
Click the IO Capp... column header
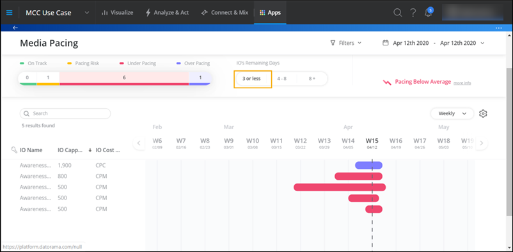(x=69, y=150)
